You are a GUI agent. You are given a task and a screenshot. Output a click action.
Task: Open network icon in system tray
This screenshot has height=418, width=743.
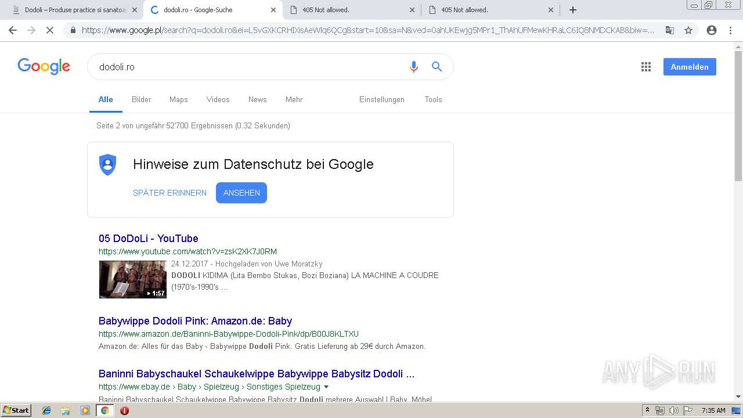660,410
